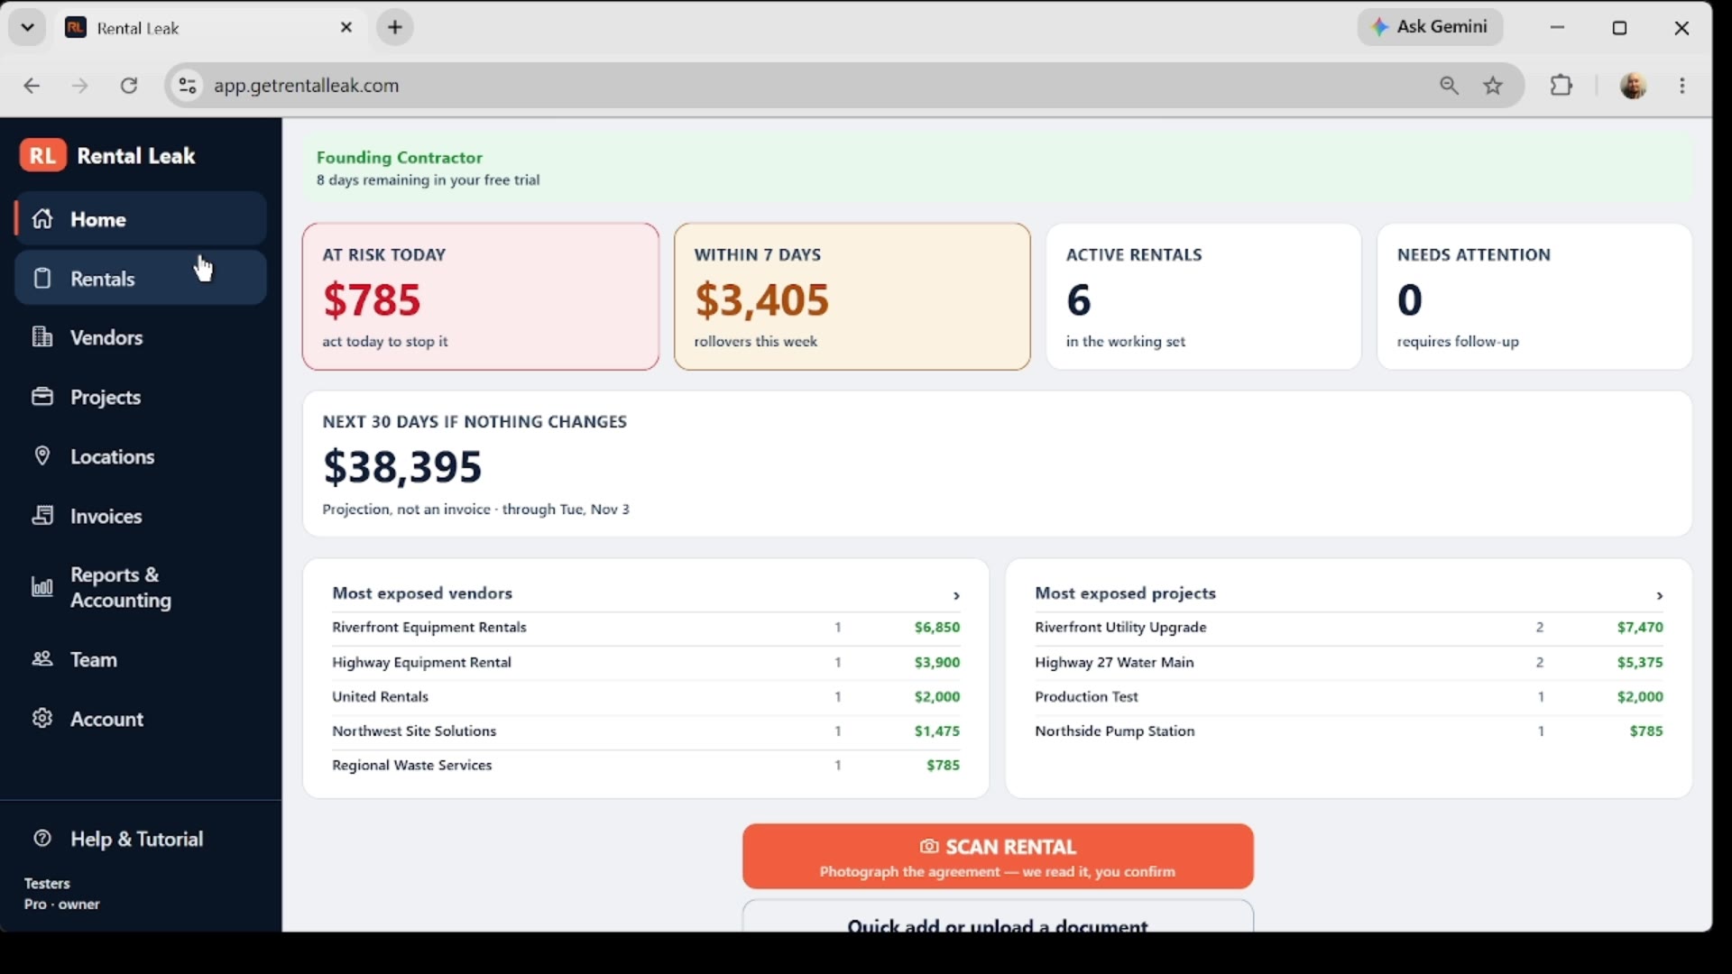
Task: Click the Projects briefcase icon
Action: 42,397
